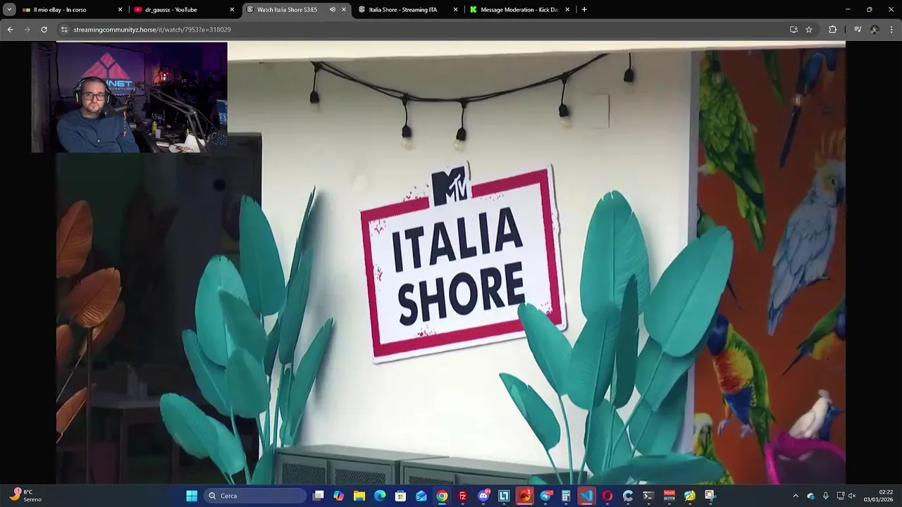This screenshot has width=902, height=507.
Task: Close the Il mio eBay tab
Action: click(x=120, y=10)
